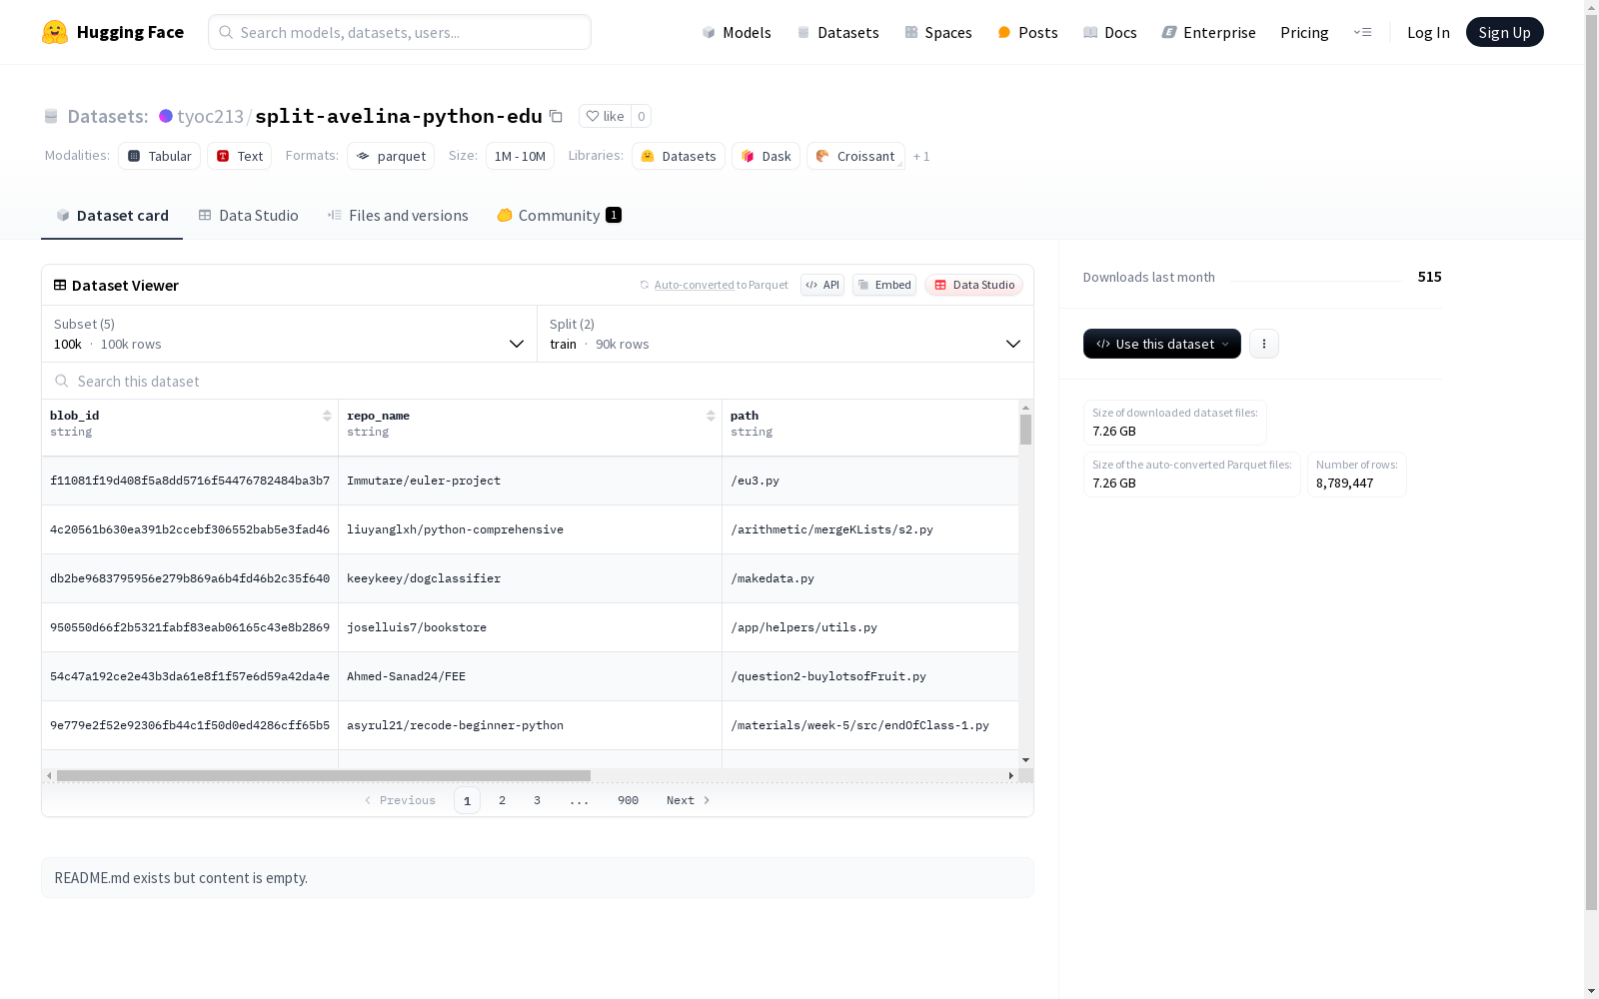Open Data Studio from the viewer header
Viewport: 1599px width, 999px height.
(973, 285)
